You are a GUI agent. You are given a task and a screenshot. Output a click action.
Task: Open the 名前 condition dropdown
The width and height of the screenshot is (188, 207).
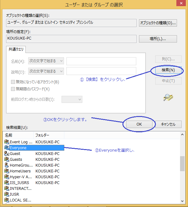point(46,61)
